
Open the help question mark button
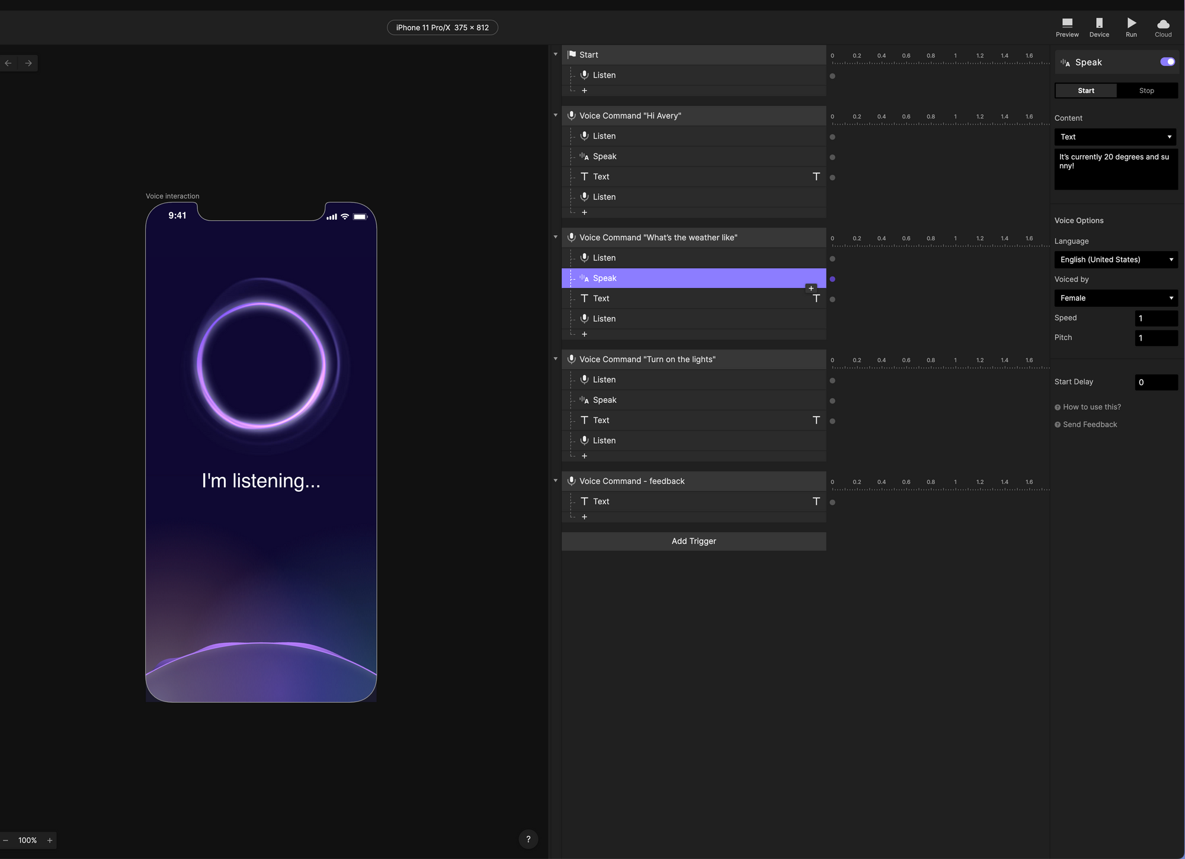coord(529,839)
